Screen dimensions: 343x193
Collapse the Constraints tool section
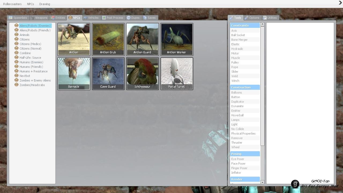(245, 25)
